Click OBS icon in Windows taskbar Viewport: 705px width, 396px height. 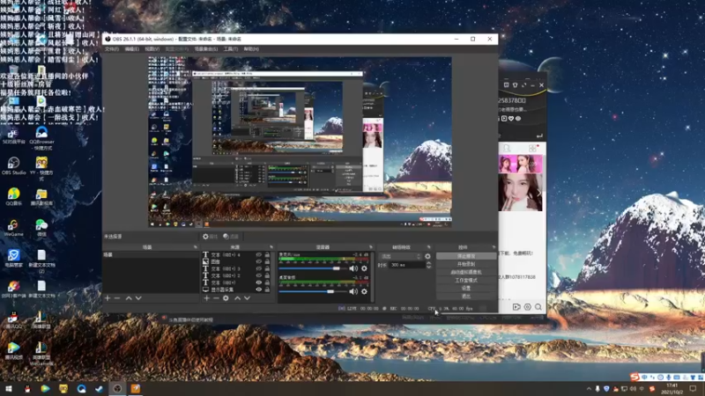[117, 389]
